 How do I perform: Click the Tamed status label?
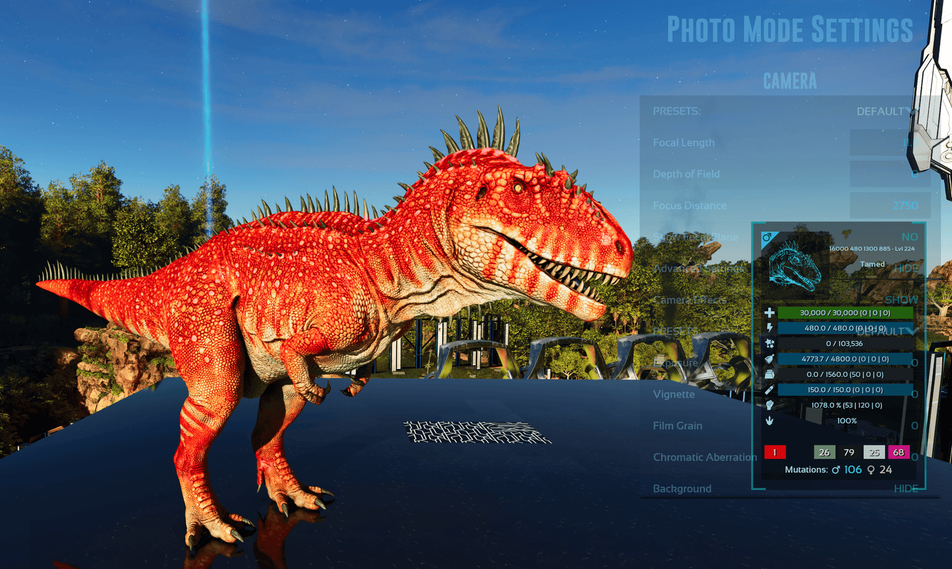(x=872, y=264)
